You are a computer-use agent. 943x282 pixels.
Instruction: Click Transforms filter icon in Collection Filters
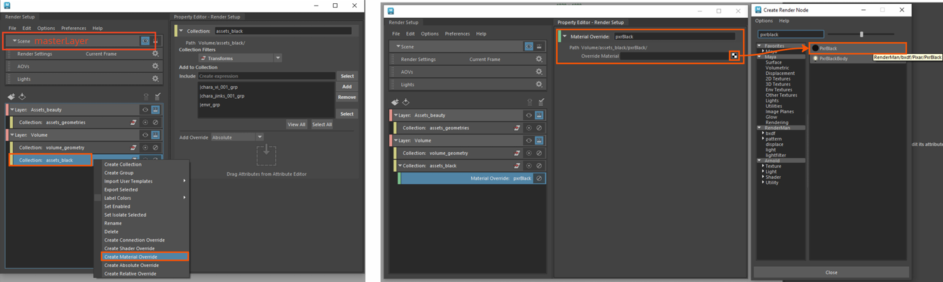pyautogui.click(x=203, y=58)
